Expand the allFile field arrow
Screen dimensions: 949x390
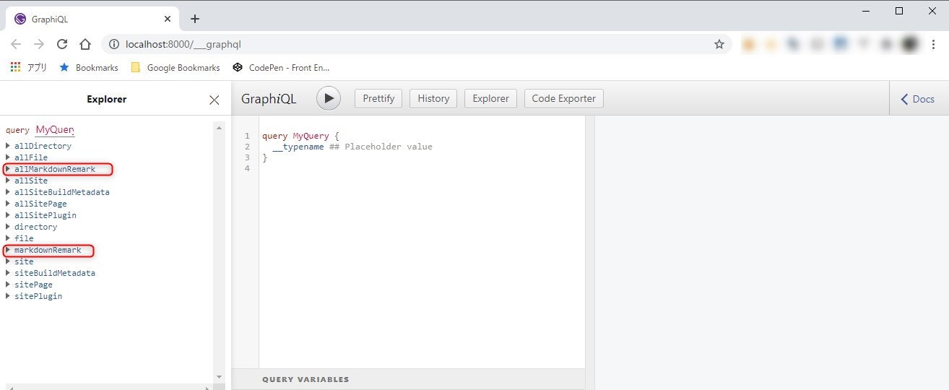[x=8, y=157]
